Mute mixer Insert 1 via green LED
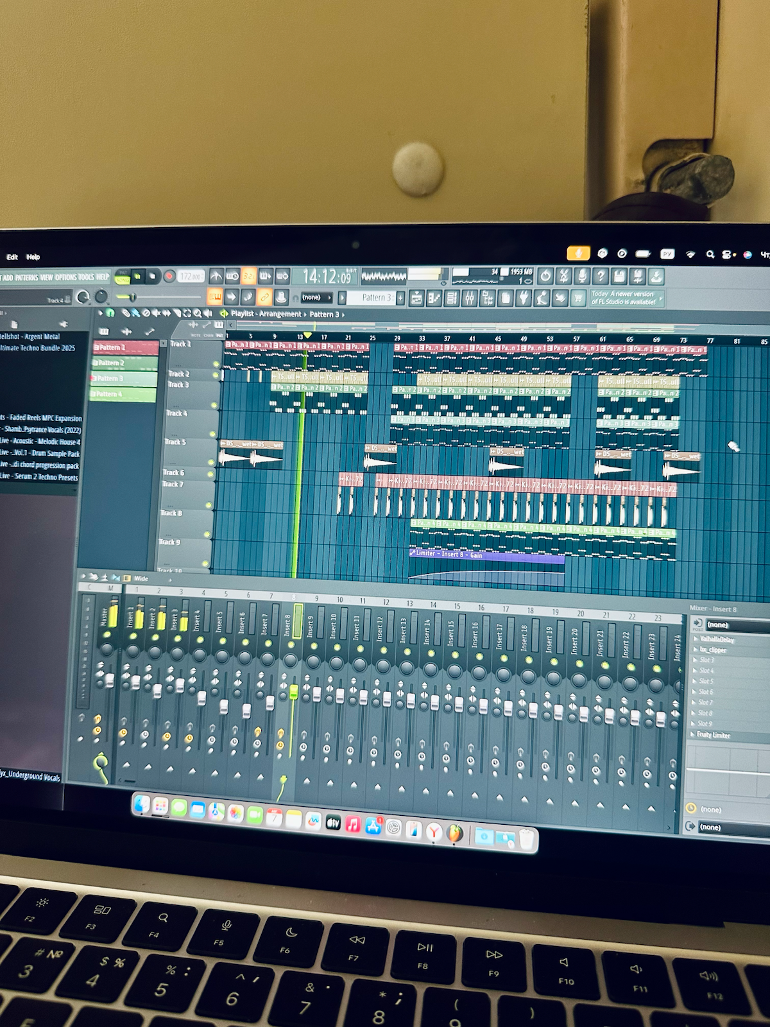The image size is (770, 1027). point(133,636)
